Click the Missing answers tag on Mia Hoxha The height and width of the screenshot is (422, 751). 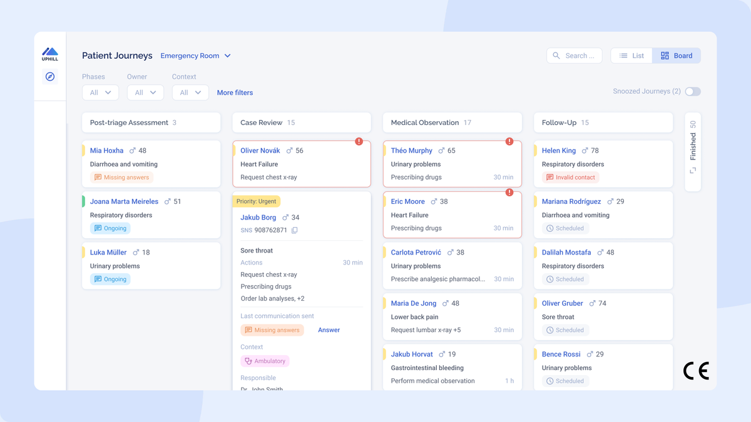point(122,178)
